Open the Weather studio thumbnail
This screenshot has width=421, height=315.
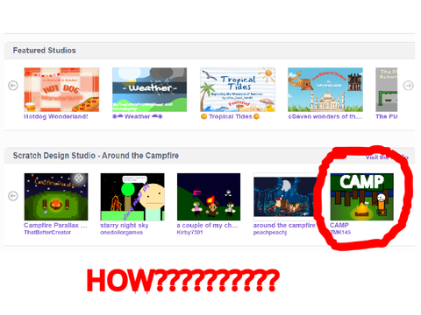(149, 89)
